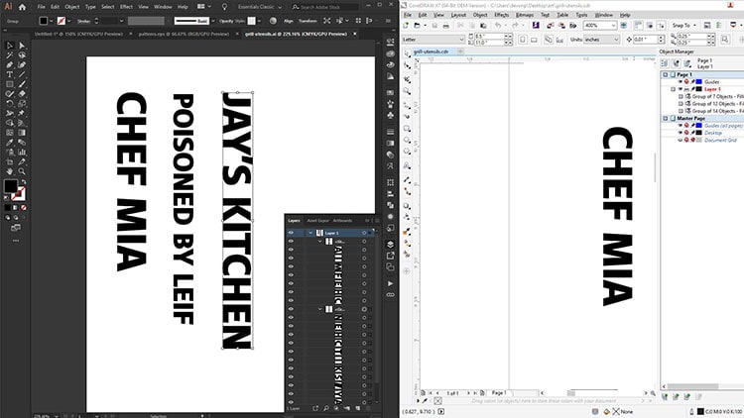
Task: Collapse the Page 1 tree node
Action: (x=665, y=75)
